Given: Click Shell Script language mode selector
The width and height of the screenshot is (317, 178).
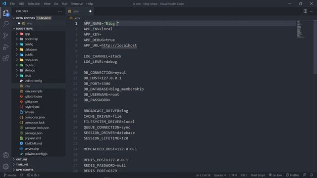Looking at the screenshot, I should point(258,175).
